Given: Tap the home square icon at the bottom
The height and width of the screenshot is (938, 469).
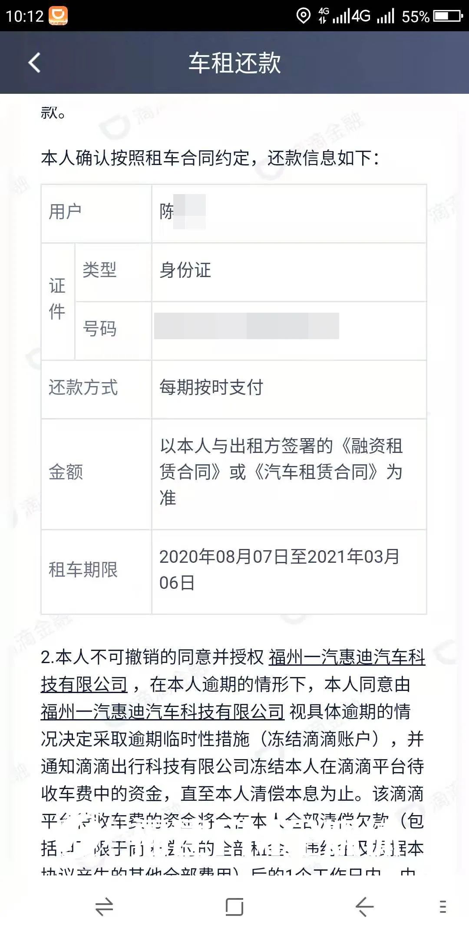Looking at the screenshot, I should 234,906.
